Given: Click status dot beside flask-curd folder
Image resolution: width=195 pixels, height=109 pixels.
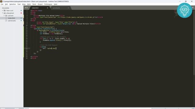Looking at the screenshot, I should tap(21, 11).
